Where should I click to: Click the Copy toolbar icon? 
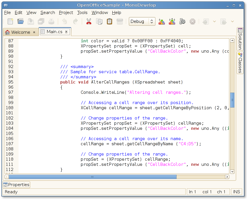pyautogui.click(x=99, y=21)
